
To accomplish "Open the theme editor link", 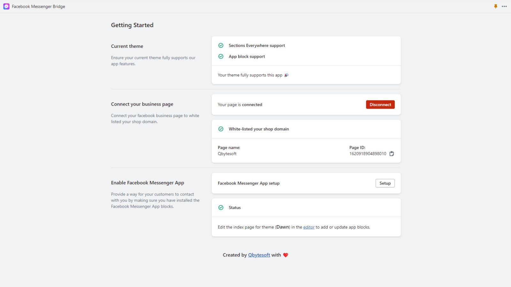I will point(309,227).
